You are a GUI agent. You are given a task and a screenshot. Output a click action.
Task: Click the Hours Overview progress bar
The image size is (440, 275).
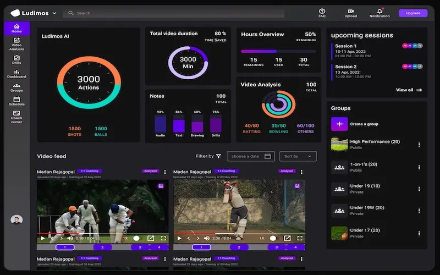pos(278,51)
